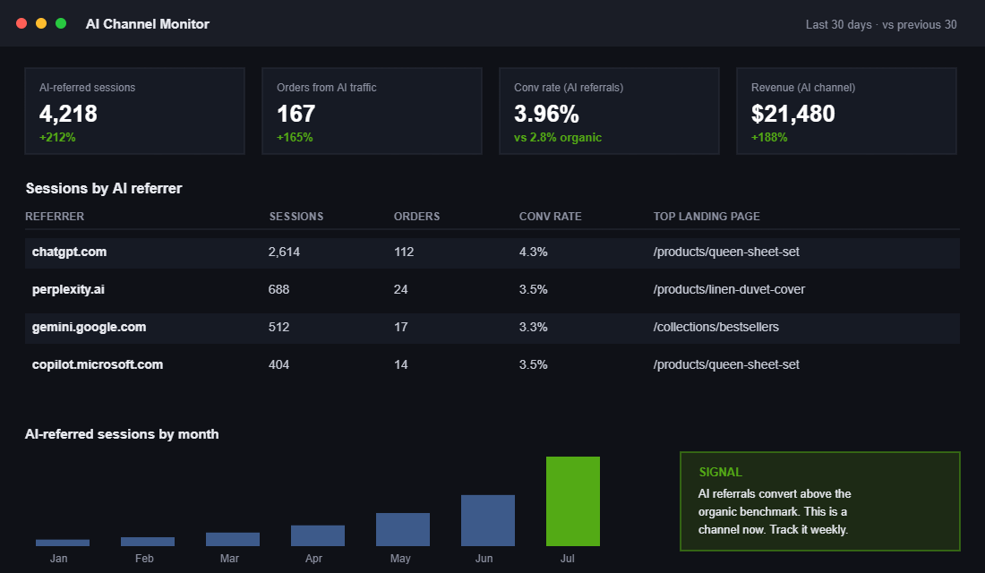
Task: Click the red close window button
Action: point(21,23)
